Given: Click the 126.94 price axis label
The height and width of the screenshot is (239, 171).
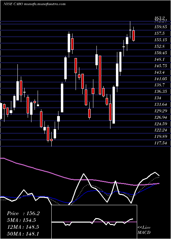Looking at the screenshot, I should pos(161,117).
